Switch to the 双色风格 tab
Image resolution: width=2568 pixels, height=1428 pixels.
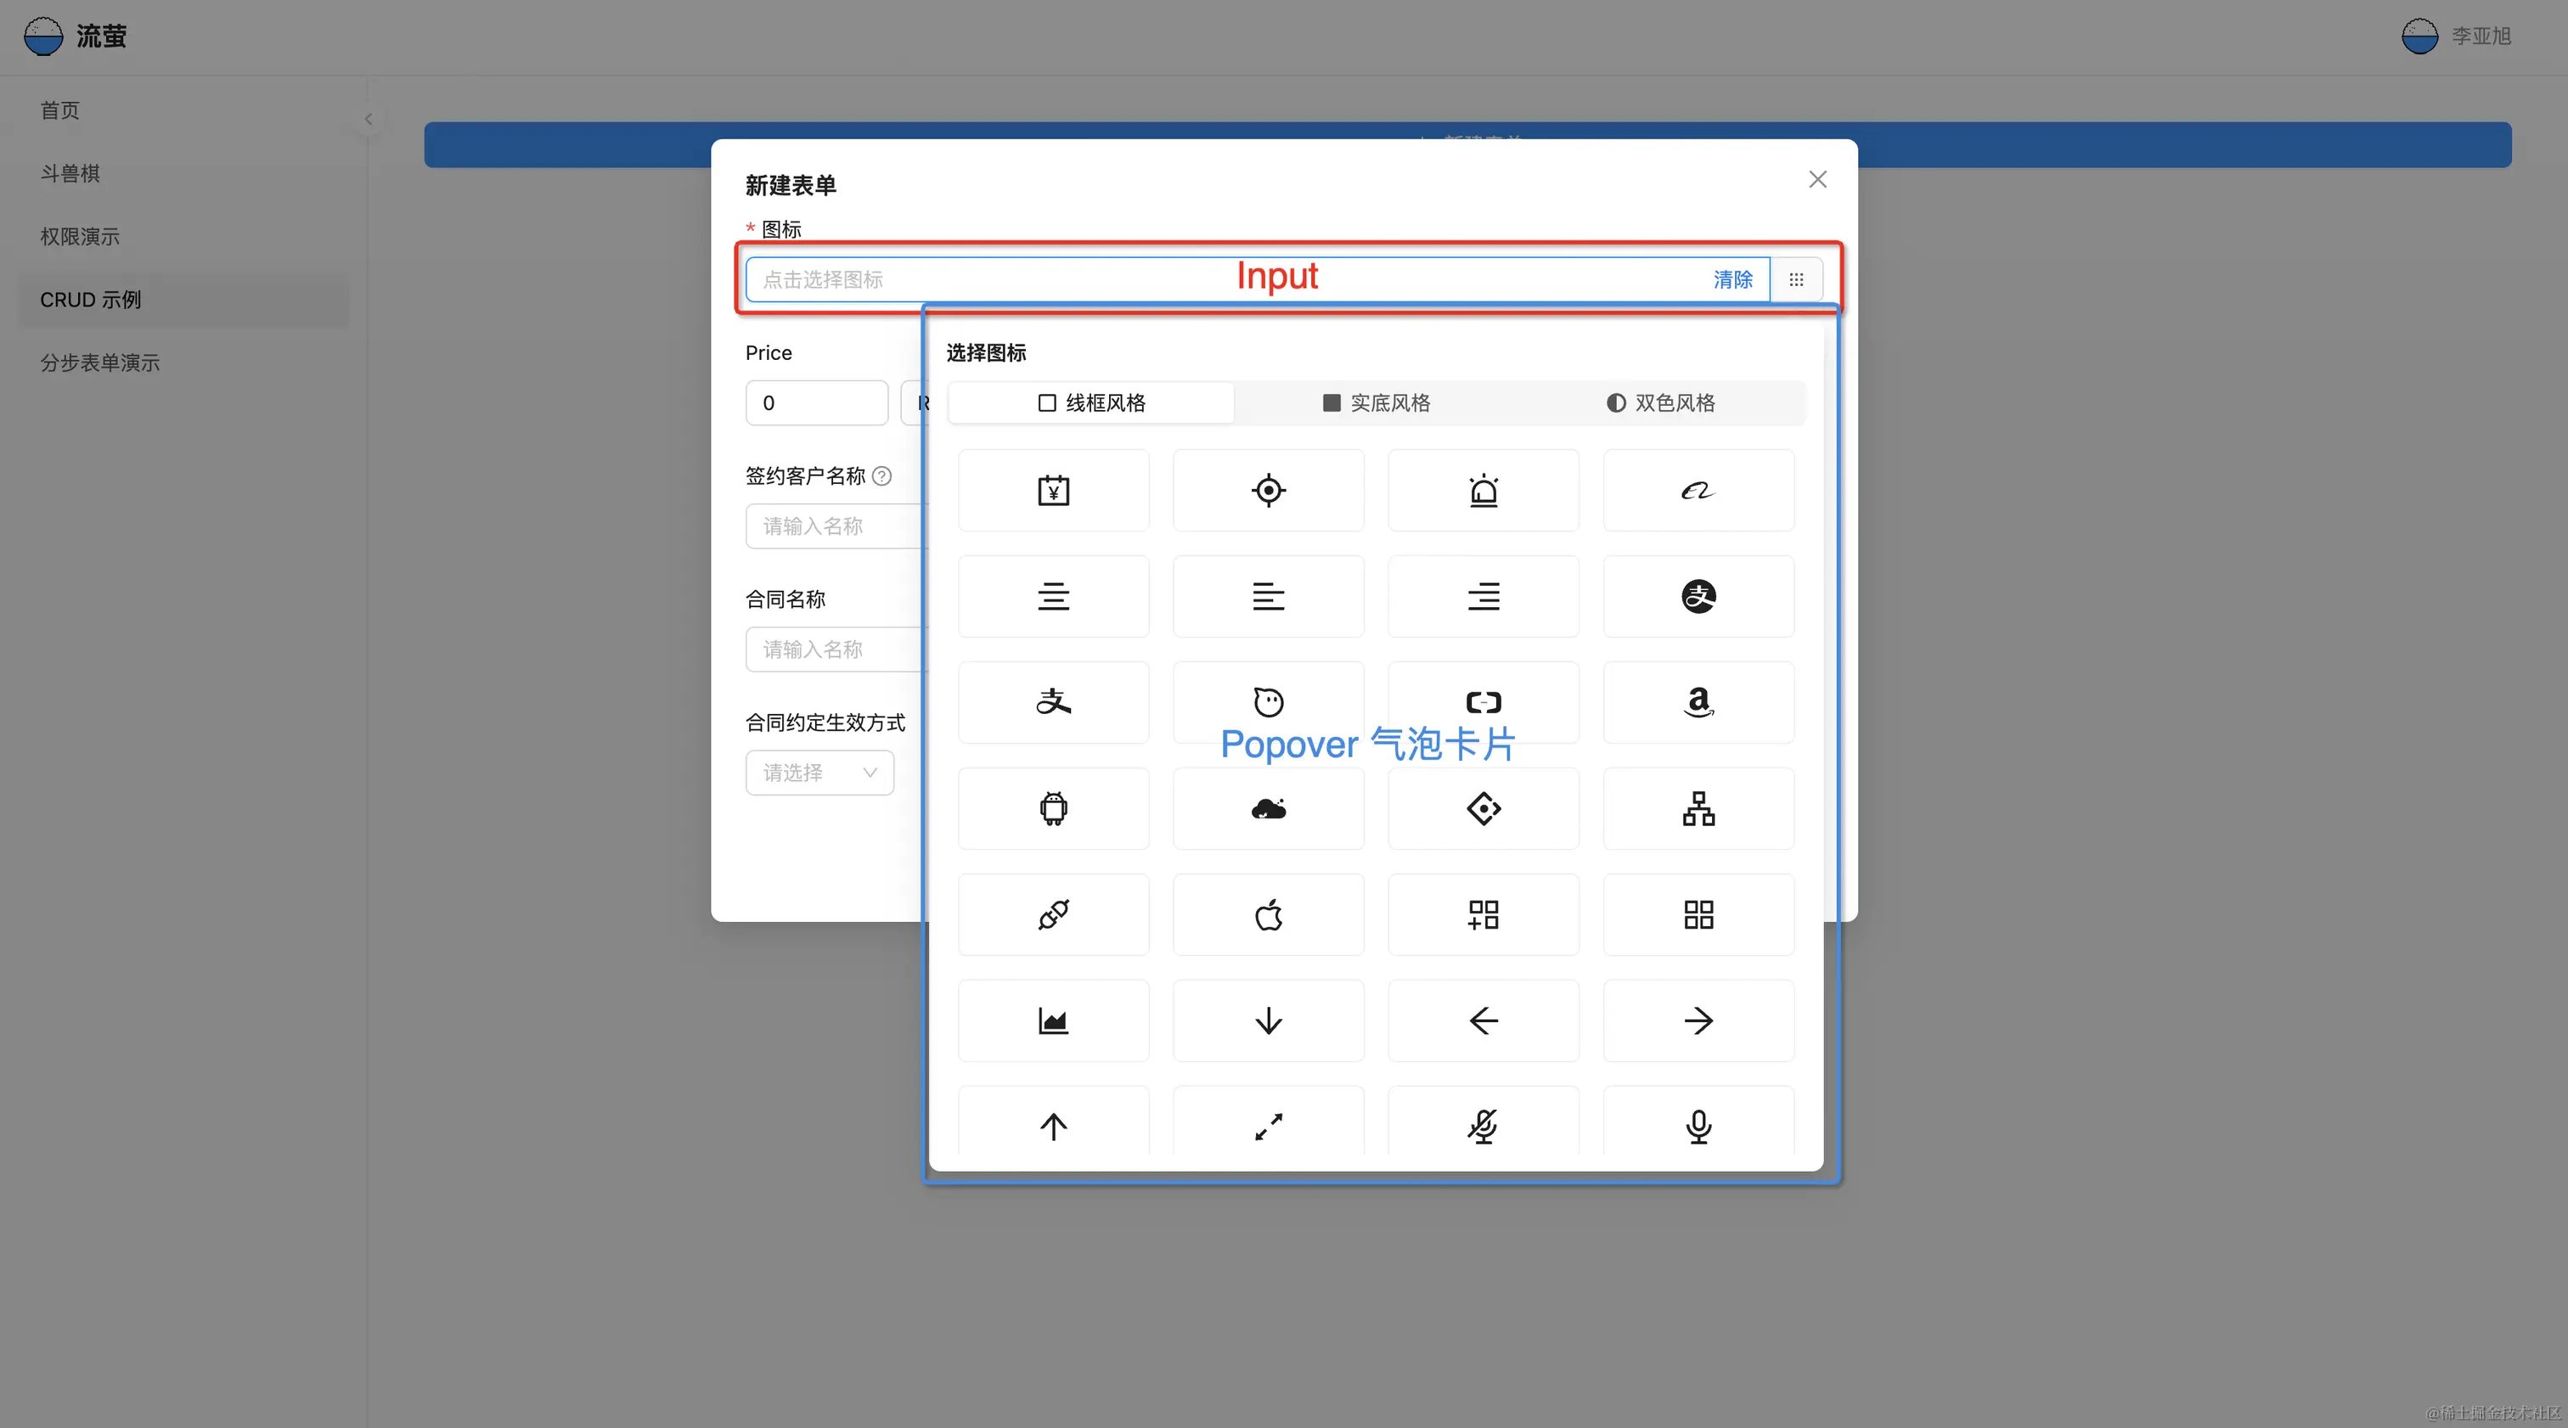pos(1660,402)
